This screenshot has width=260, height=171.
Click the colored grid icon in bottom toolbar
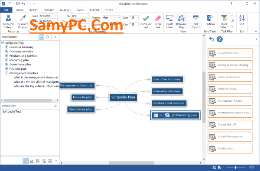[x=38, y=161]
